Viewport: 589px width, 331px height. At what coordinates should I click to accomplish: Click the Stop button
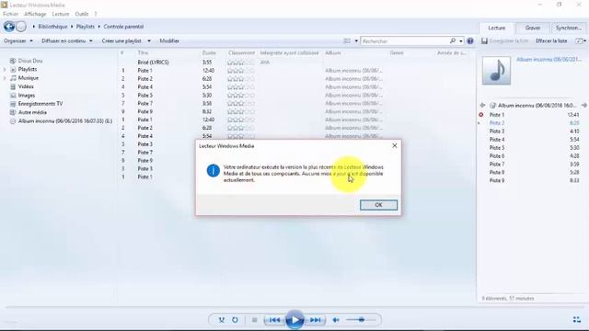pos(254,320)
